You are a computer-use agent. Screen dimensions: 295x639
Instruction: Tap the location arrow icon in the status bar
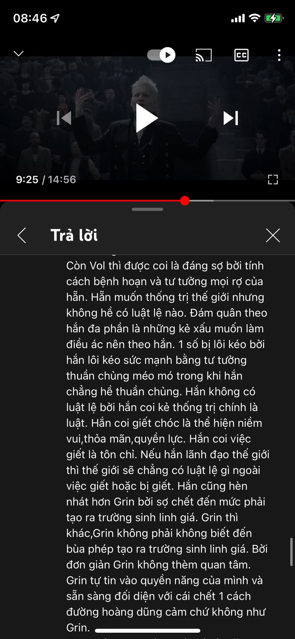click(55, 18)
